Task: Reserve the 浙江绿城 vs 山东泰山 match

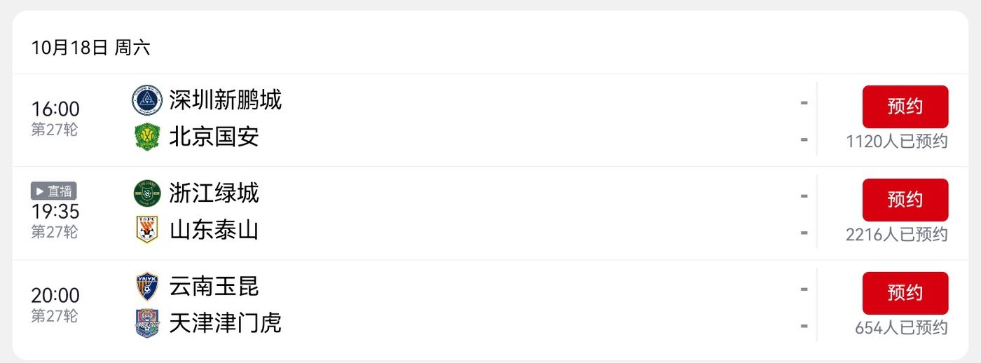Action: coord(905,200)
